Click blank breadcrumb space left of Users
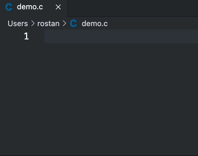198x156 pixels. tap(3, 23)
